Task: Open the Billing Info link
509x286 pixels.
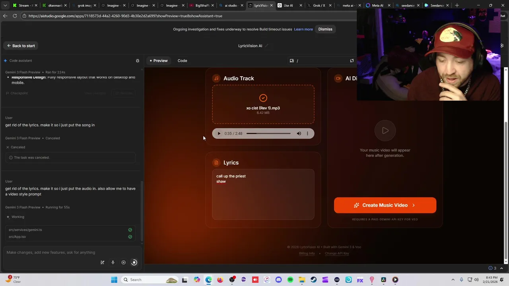Action: coord(307,253)
